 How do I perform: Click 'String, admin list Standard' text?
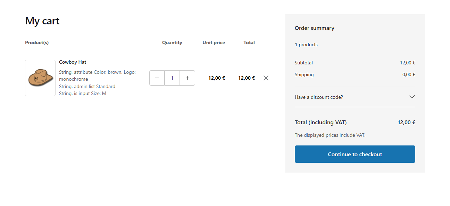[87, 86]
